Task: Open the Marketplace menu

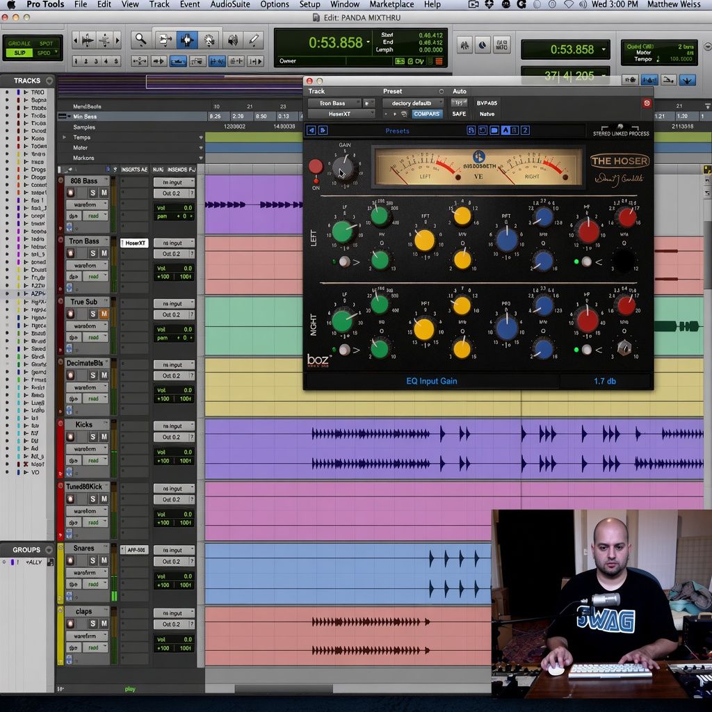Action: click(x=391, y=5)
